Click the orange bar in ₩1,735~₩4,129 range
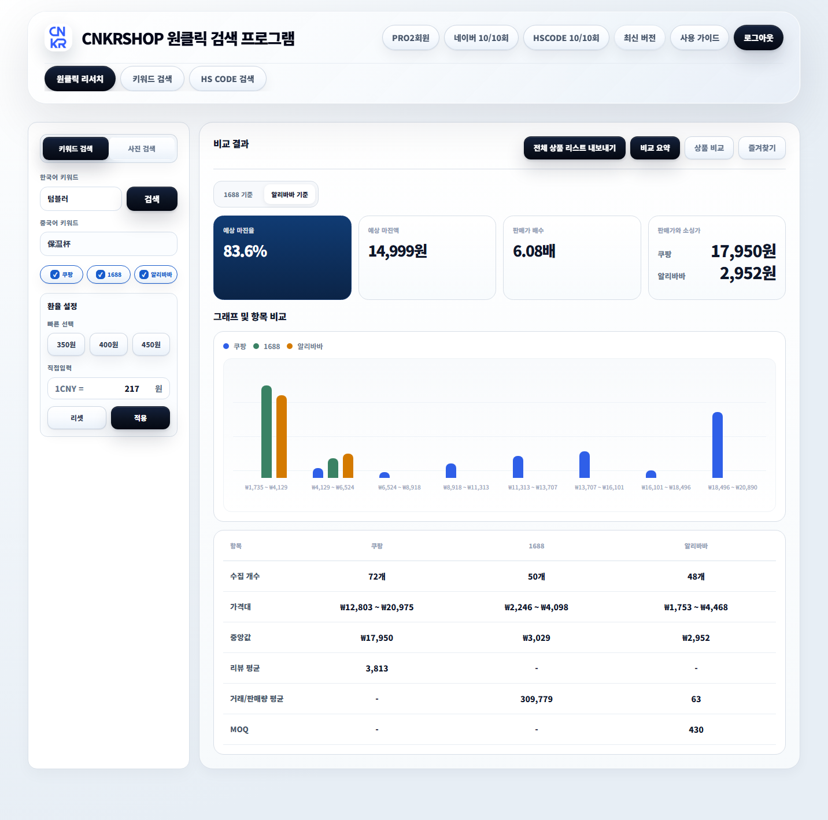828x820 pixels. point(282,436)
